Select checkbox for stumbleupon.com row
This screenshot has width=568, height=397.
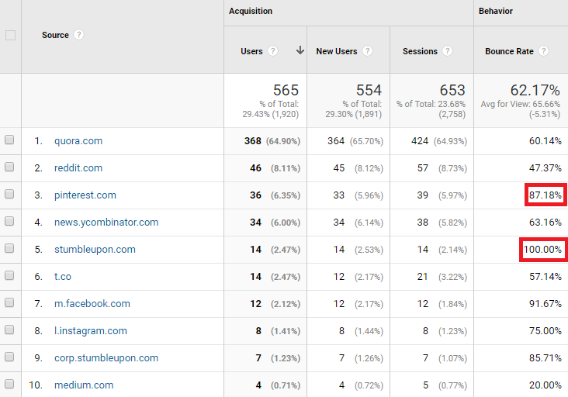[9, 248]
